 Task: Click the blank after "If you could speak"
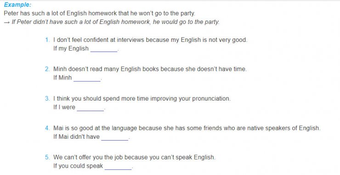tap(118, 166)
